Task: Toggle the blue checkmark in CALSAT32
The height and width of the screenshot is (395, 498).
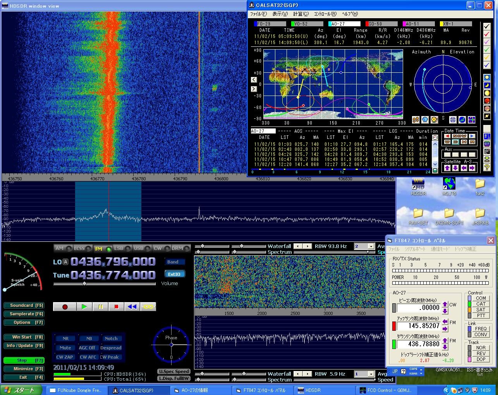Action: pyautogui.click(x=487, y=65)
